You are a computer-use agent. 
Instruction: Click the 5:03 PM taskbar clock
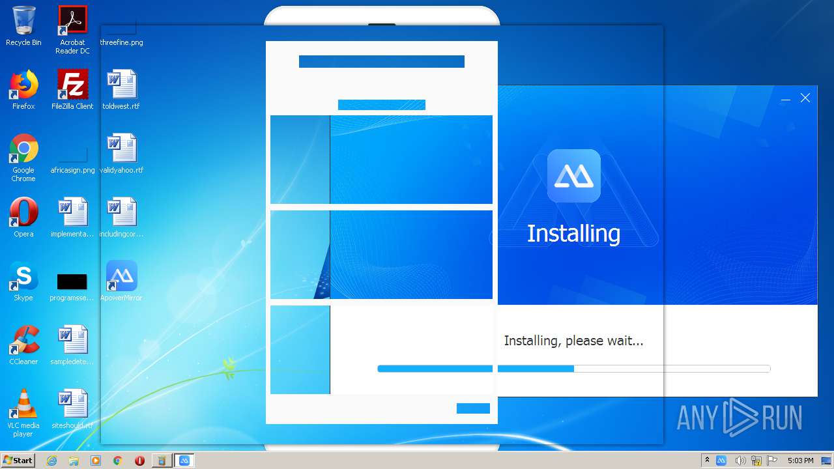coord(800,461)
